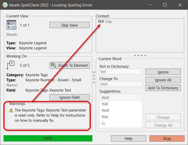Select the 'LL' suggestion
Screen dimensions: 188x145
tap(121, 123)
